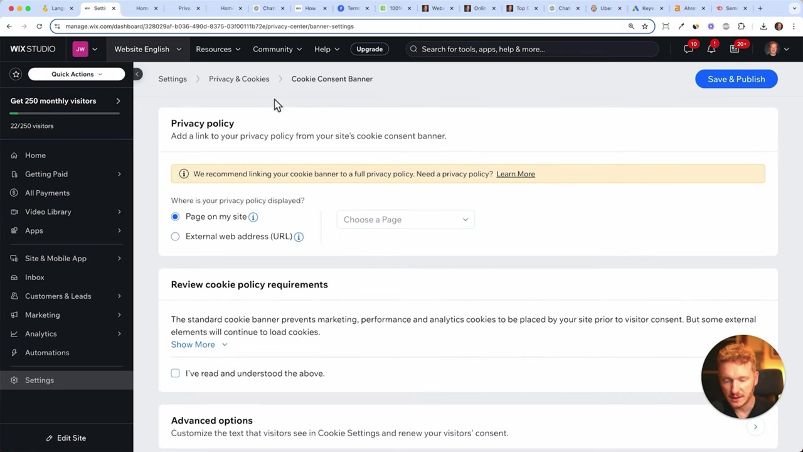Image resolution: width=803 pixels, height=452 pixels.
Task: Open the Quick Actions dropdown
Action: click(x=77, y=74)
